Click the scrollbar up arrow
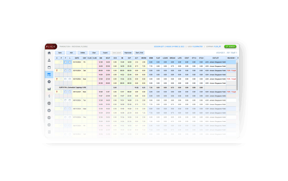This screenshot has height=181, width=288. pyautogui.click(x=237, y=61)
